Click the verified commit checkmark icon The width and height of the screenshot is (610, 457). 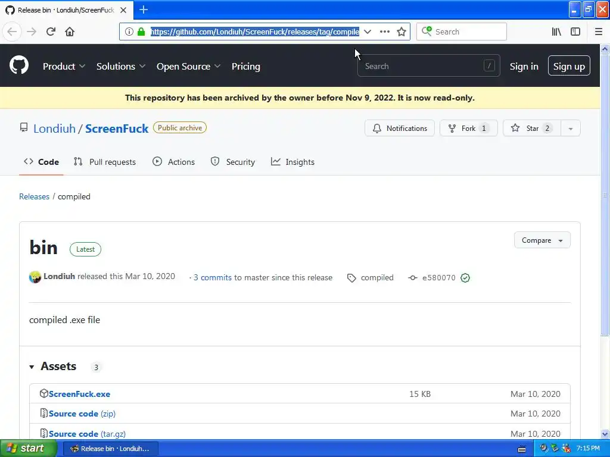(465, 277)
